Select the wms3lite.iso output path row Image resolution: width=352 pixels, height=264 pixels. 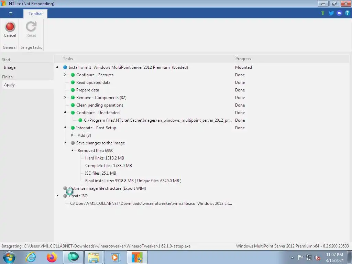[x=151, y=203]
